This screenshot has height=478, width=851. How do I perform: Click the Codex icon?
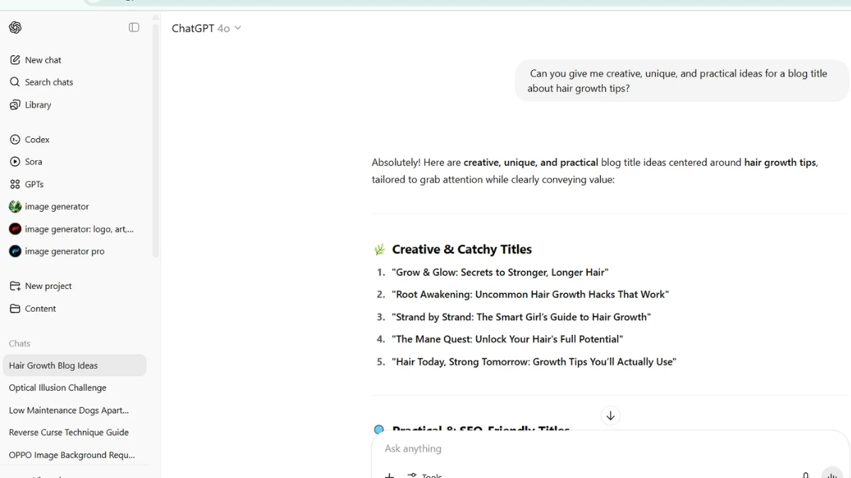pos(15,140)
